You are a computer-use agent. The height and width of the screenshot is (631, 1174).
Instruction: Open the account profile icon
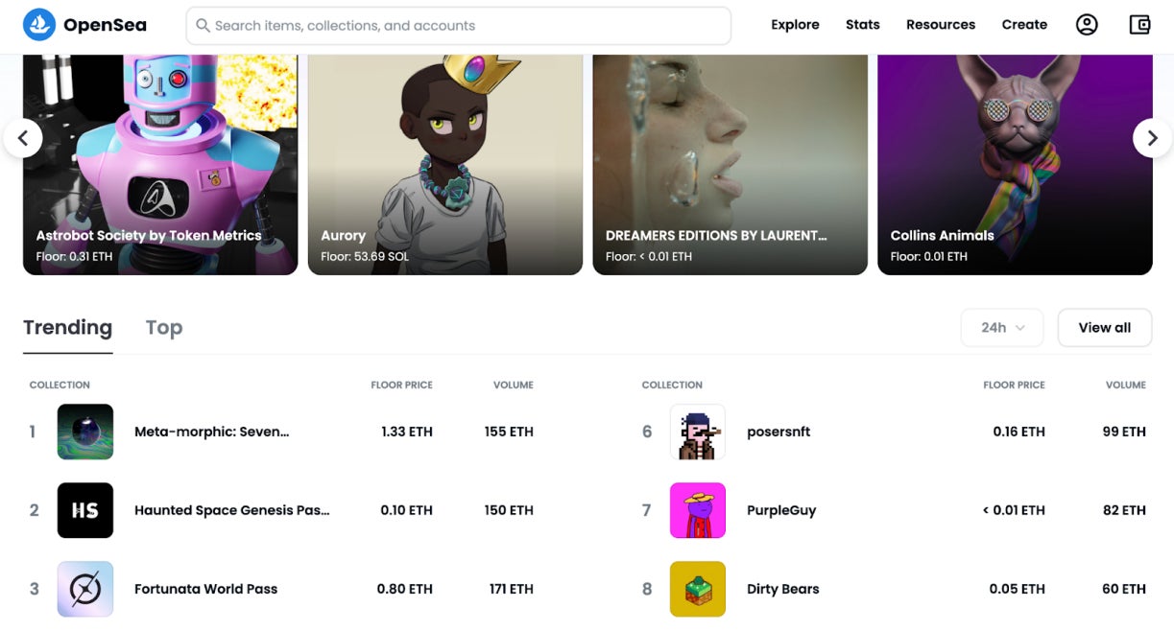pos(1087,25)
